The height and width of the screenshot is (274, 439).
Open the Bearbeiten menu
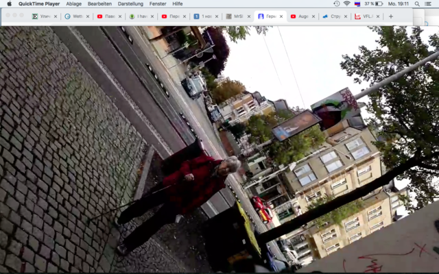click(x=99, y=3)
